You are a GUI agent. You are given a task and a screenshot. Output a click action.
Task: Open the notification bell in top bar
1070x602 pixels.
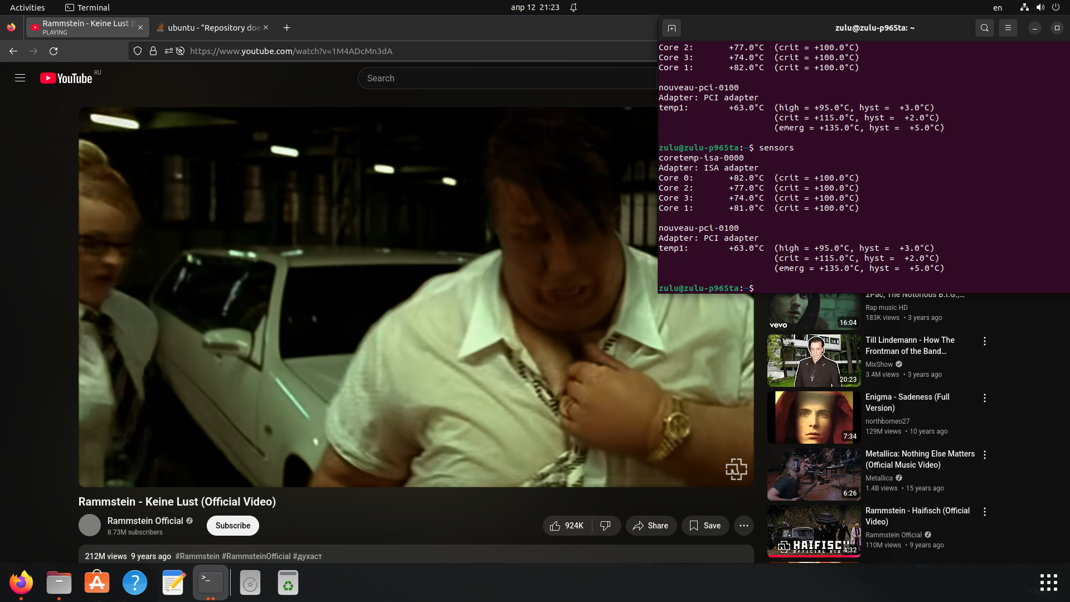click(x=573, y=8)
